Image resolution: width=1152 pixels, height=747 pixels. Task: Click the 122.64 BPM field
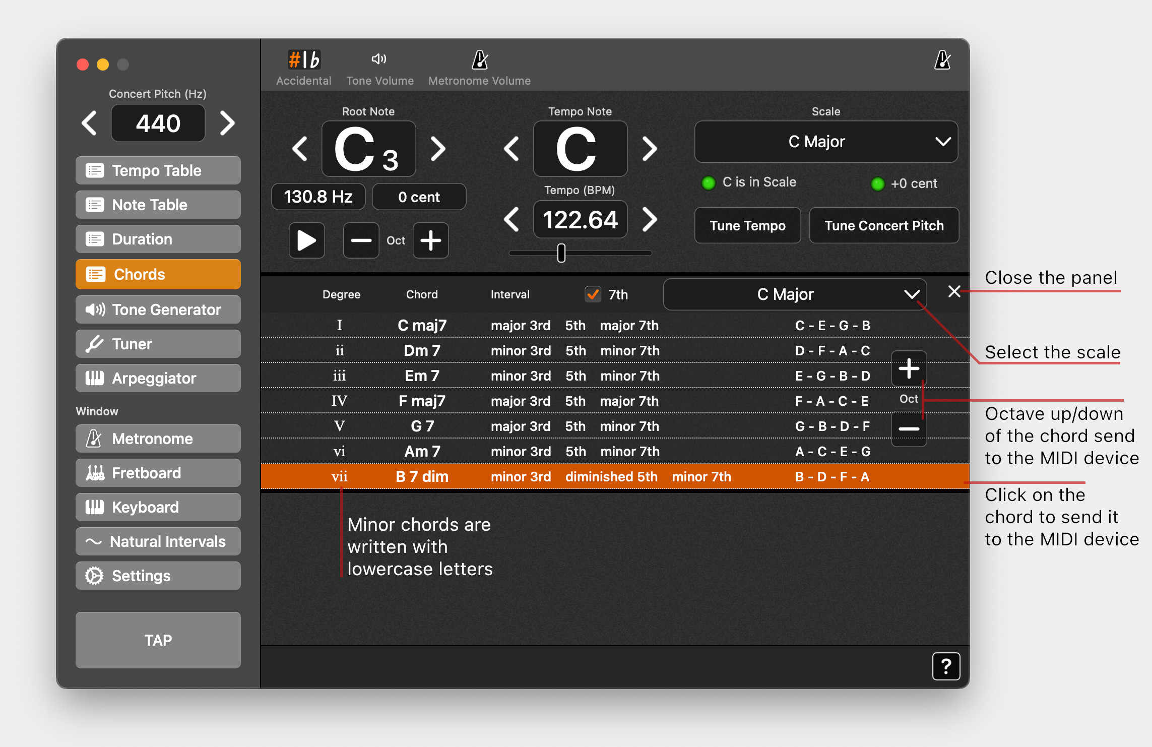[x=581, y=219]
